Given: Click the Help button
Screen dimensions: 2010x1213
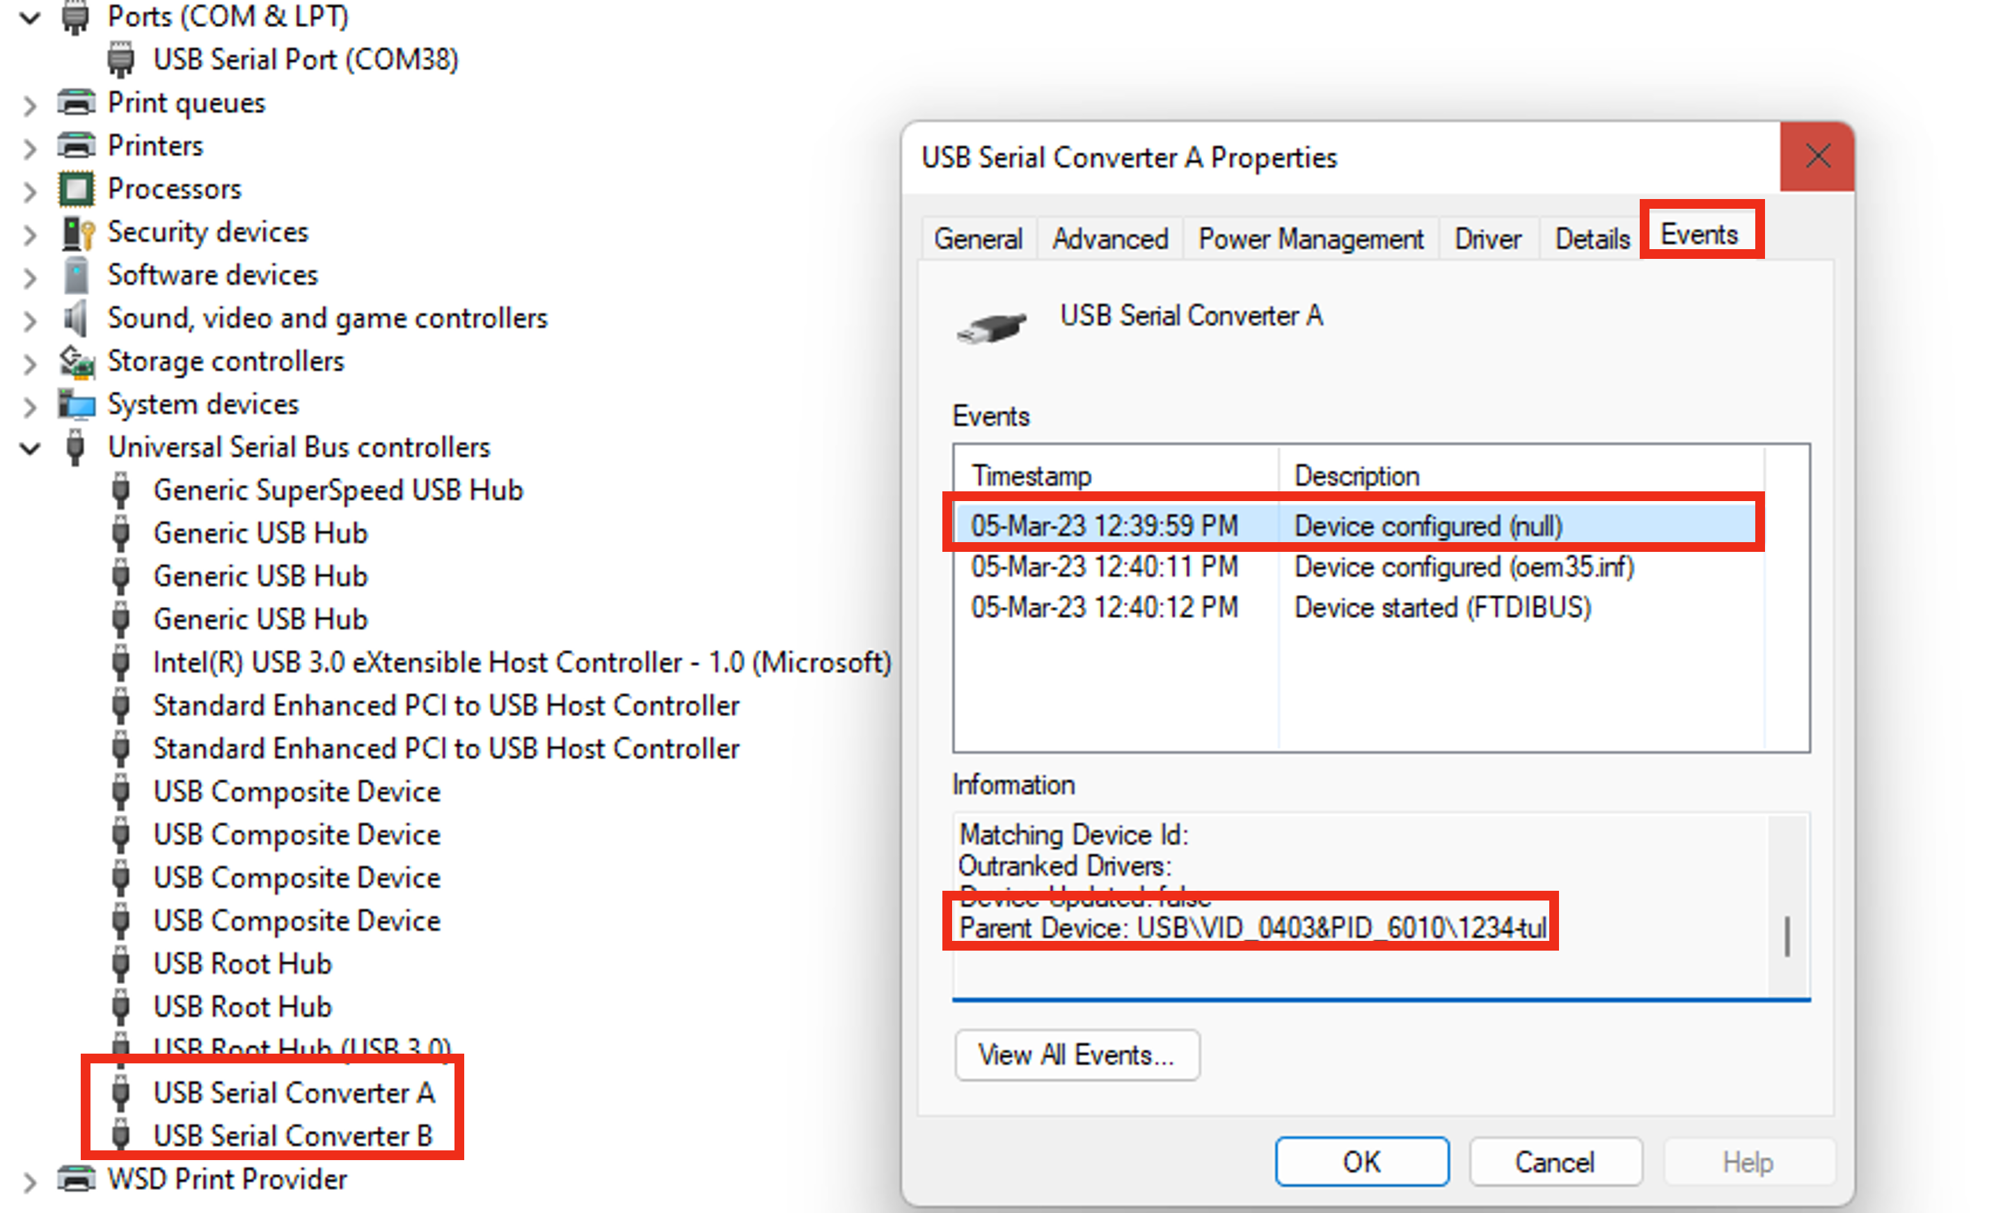Looking at the screenshot, I should coord(1748,1162).
